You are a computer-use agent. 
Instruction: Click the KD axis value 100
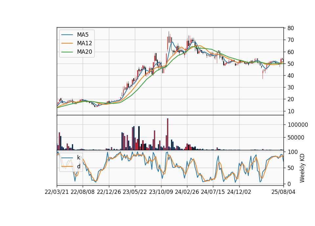[x=293, y=152]
